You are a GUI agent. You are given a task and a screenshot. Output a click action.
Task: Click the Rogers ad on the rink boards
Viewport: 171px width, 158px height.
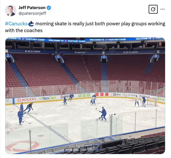click(27, 100)
